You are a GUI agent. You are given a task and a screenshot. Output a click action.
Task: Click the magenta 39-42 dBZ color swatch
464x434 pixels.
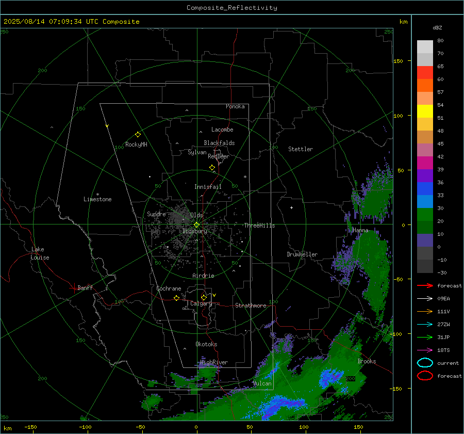point(425,163)
